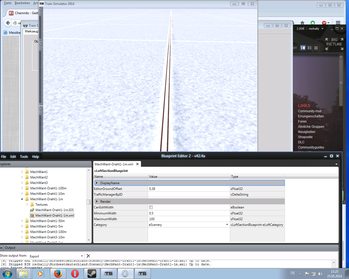Open the Category eScenery dropdown

227,225
